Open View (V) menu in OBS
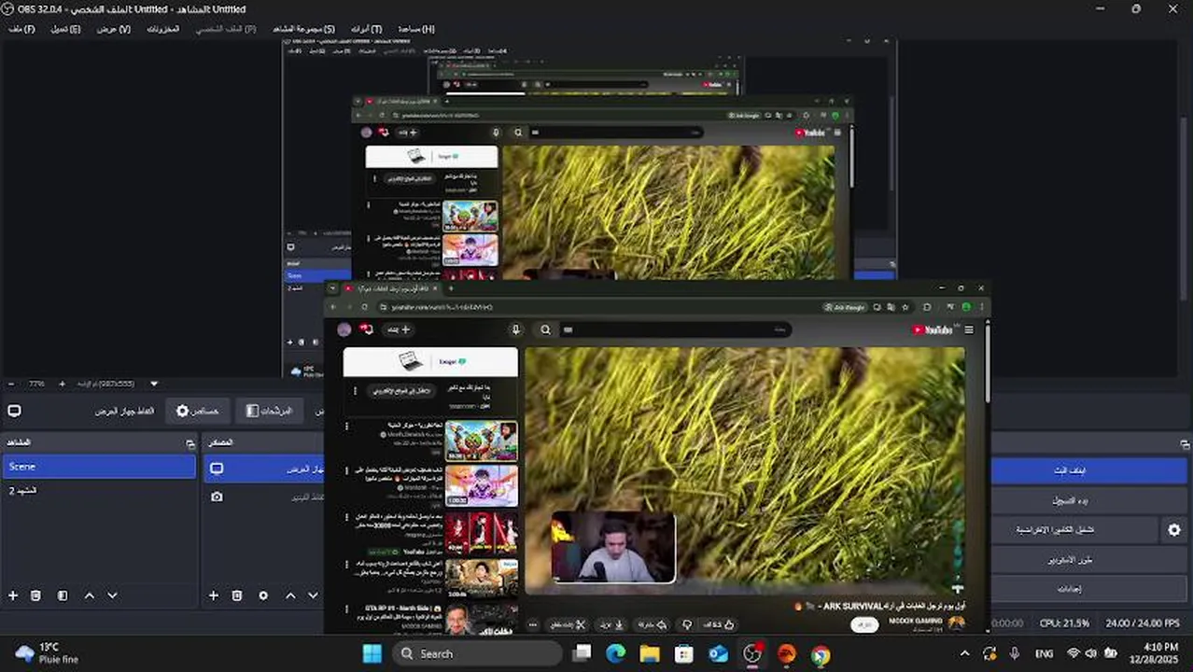This screenshot has height=672, width=1193. click(114, 29)
